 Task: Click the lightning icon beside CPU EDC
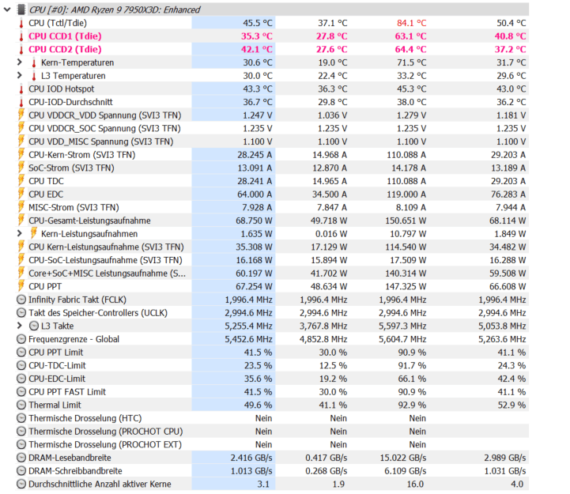(21, 194)
